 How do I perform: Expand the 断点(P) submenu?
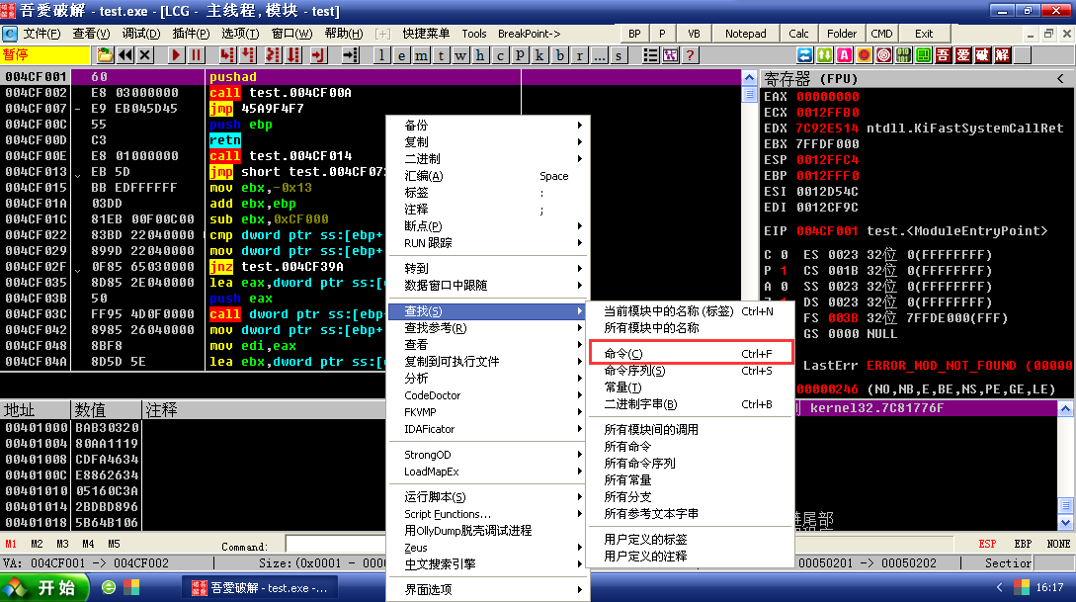[x=488, y=225]
